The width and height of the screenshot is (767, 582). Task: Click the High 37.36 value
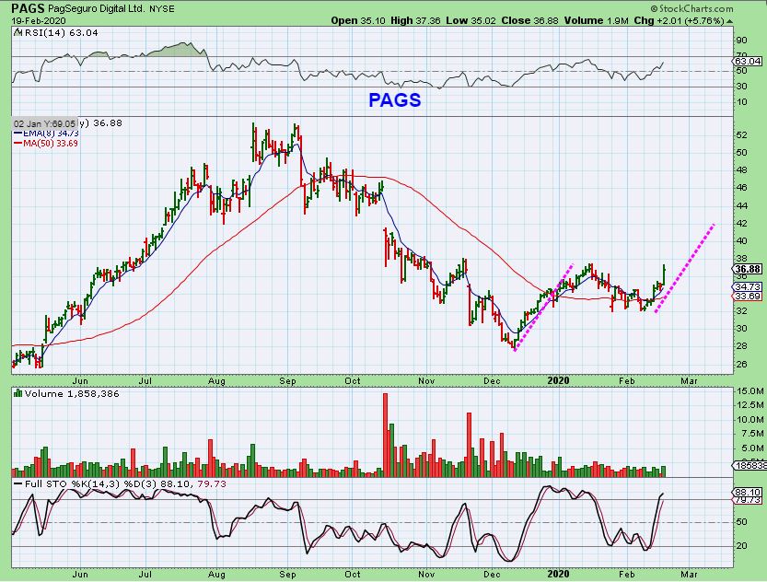coord(414,20)
